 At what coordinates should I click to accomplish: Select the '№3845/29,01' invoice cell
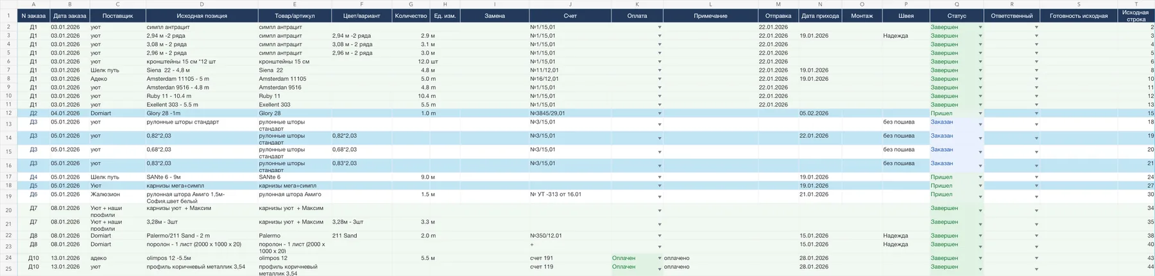pos(570,113)
